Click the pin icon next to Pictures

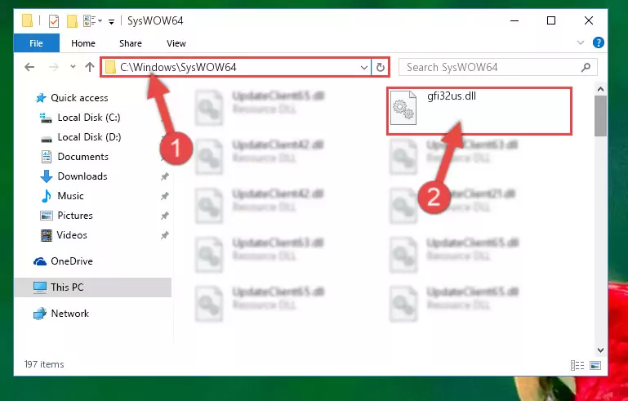click(x=165, y=216)
